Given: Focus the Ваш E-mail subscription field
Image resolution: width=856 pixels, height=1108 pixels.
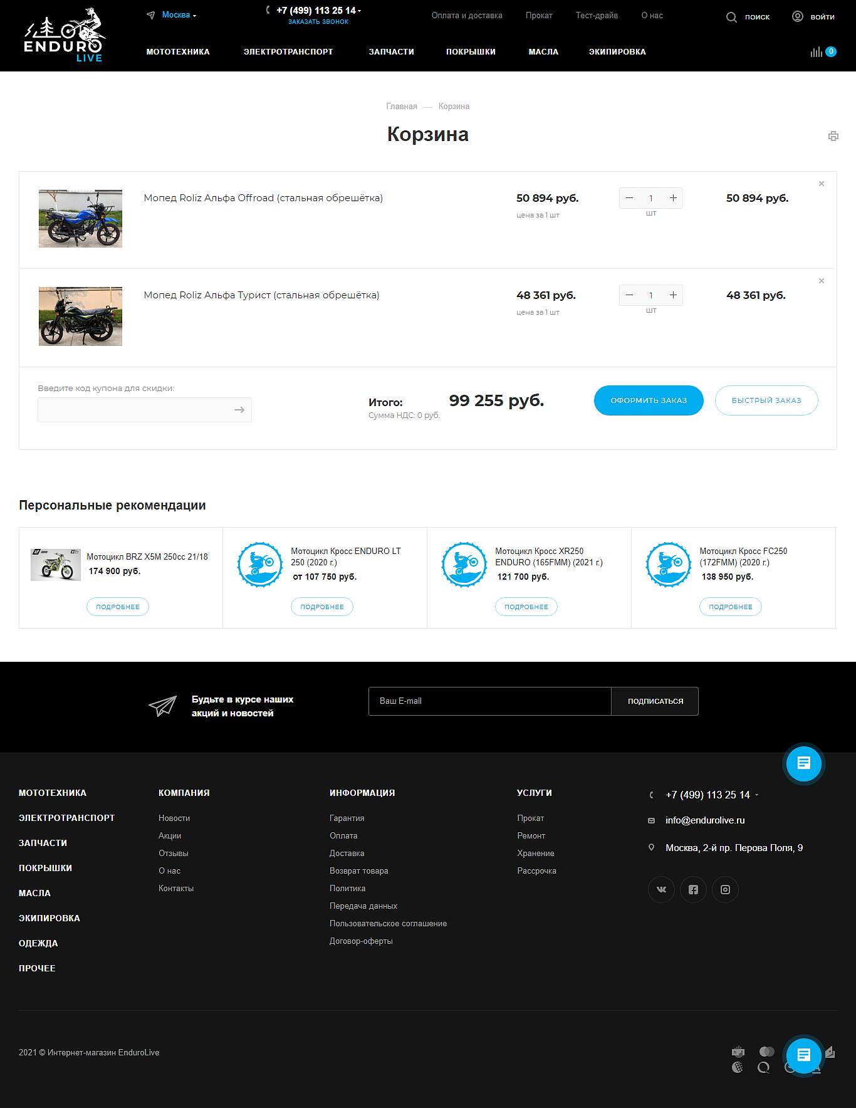Looking at the screenshot, I should (x=489, y=701).
